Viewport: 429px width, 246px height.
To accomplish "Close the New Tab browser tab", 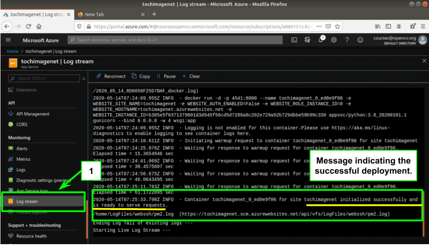I will pyautogui.click(x=143, y=14).
